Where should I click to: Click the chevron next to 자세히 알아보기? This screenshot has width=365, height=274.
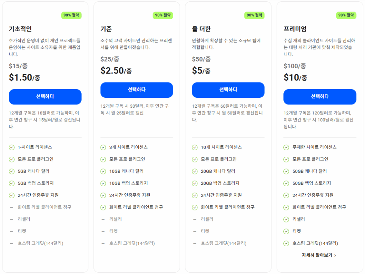pos(335,255)
